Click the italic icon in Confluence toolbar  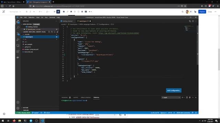click(30, 12)
